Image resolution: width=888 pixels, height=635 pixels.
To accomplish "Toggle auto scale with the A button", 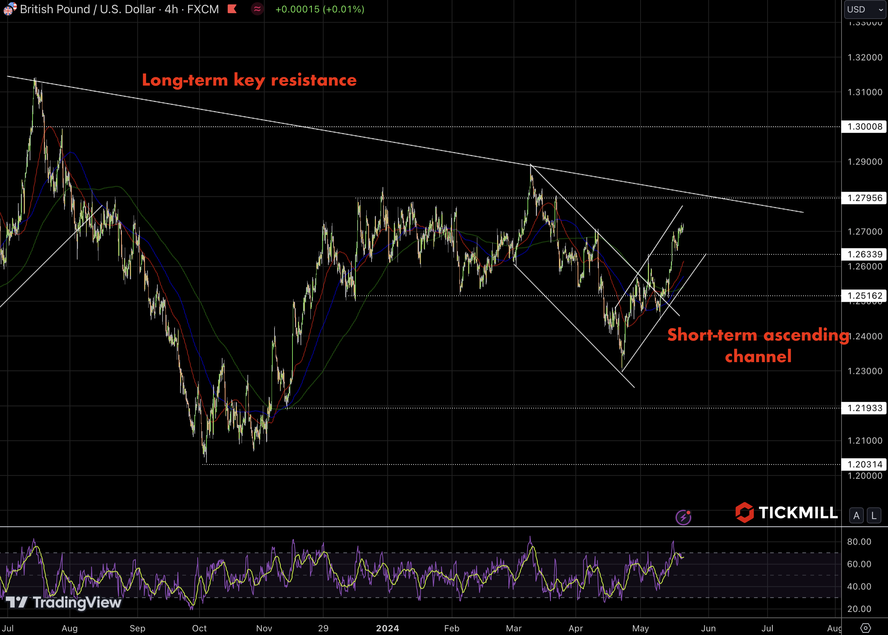I will click(x=856, y=516).
